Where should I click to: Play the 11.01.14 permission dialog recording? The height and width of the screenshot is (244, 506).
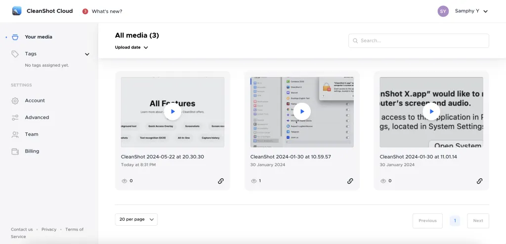(431, 111)
